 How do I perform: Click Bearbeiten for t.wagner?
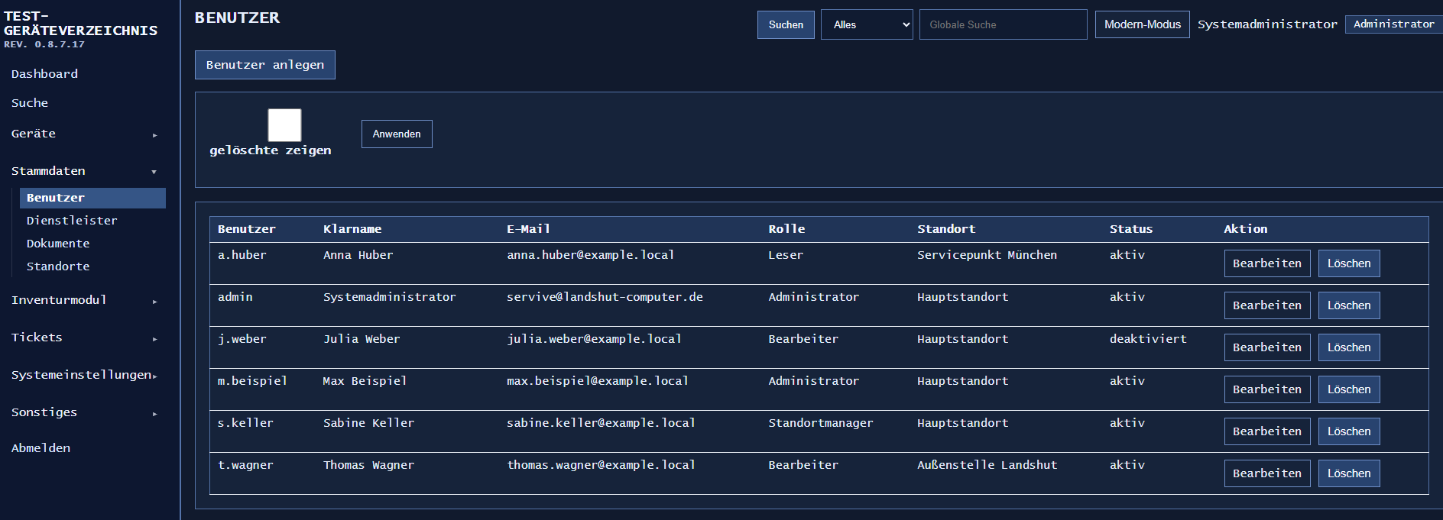coord(1267,473)
